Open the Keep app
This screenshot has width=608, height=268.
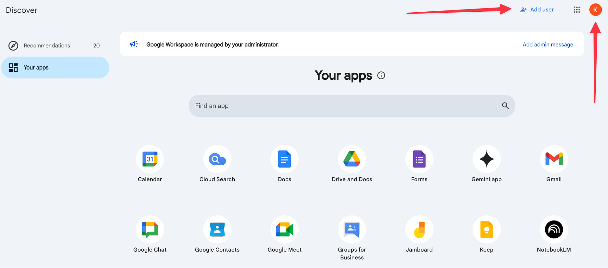click(486, 230)
